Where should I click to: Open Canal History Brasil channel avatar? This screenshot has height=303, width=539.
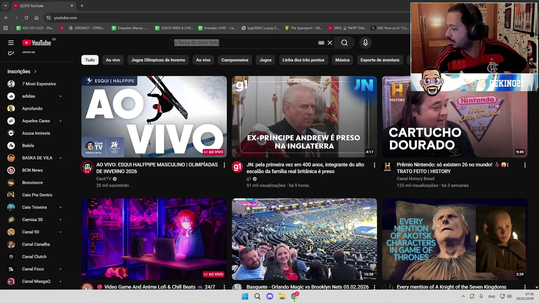pyautogui.click(x=387, y=167)
